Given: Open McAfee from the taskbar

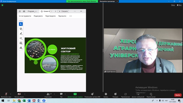Looking at the screenshot, I should pos(34,100).
